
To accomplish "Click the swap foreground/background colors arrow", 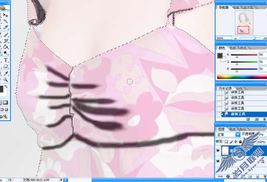I will [x=6, y=87].
